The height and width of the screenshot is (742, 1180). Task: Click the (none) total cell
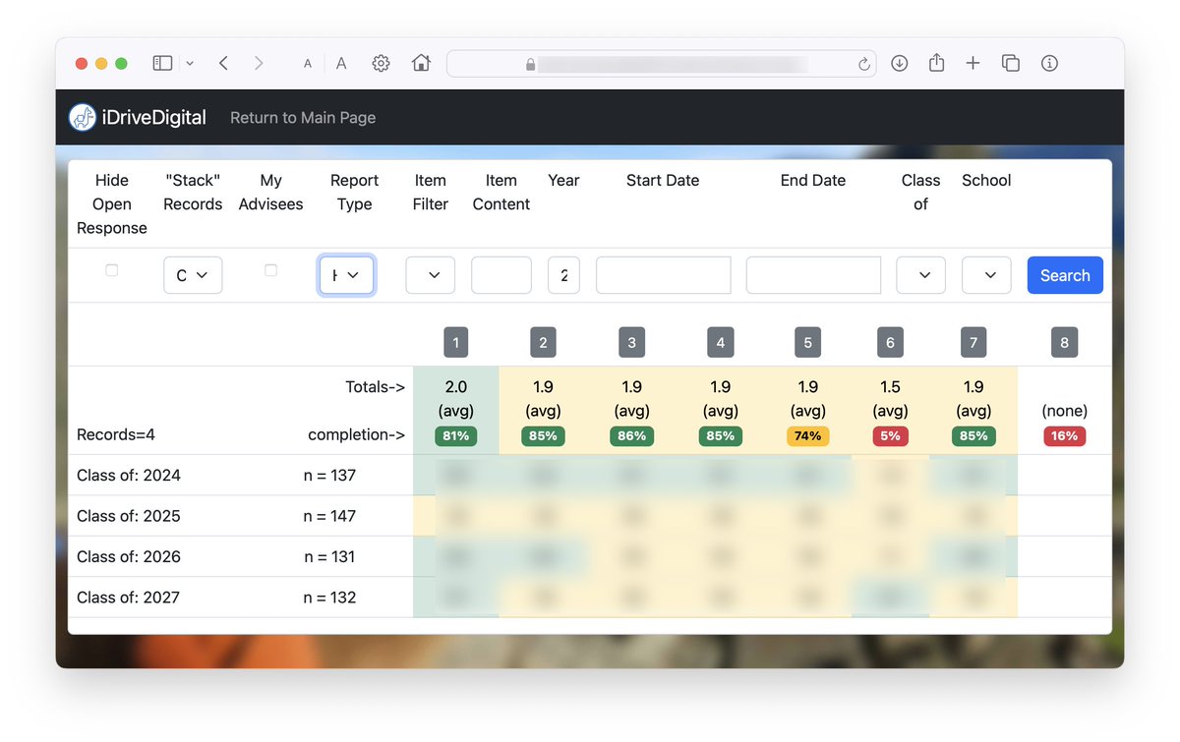pos(1064,411)
